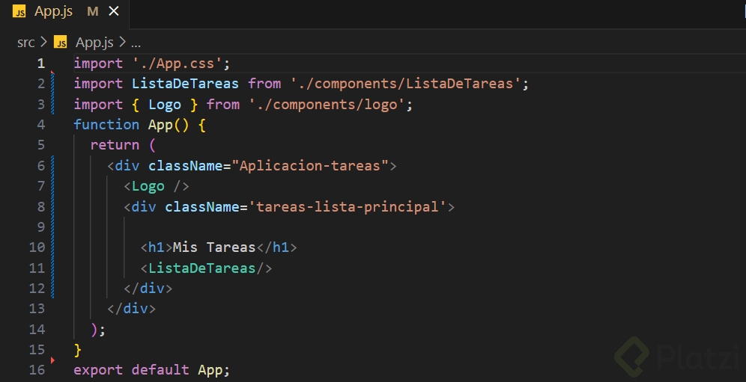Click the JS icon in the breadcrumb
The height and width of the screenshot is (382, 746).
[61, 43]
